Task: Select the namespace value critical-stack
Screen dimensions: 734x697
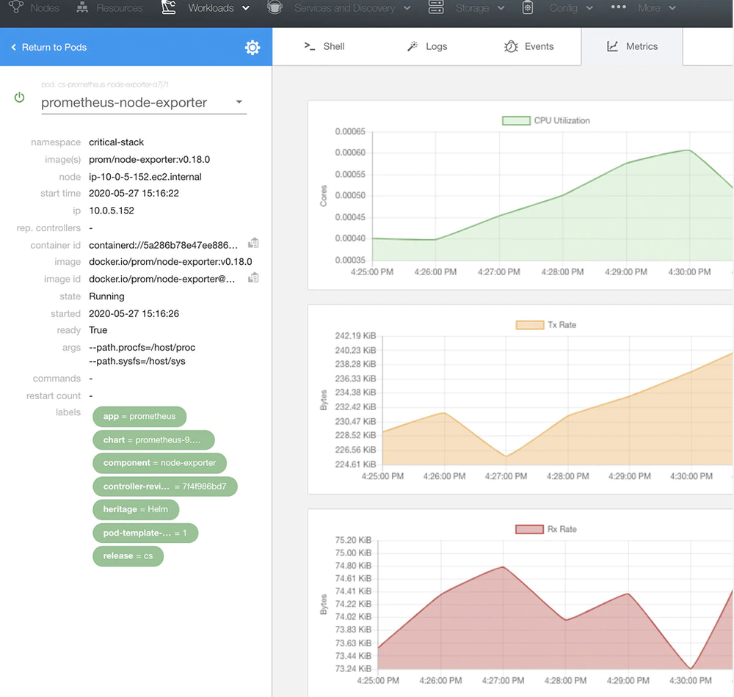Action: [116, 142]
